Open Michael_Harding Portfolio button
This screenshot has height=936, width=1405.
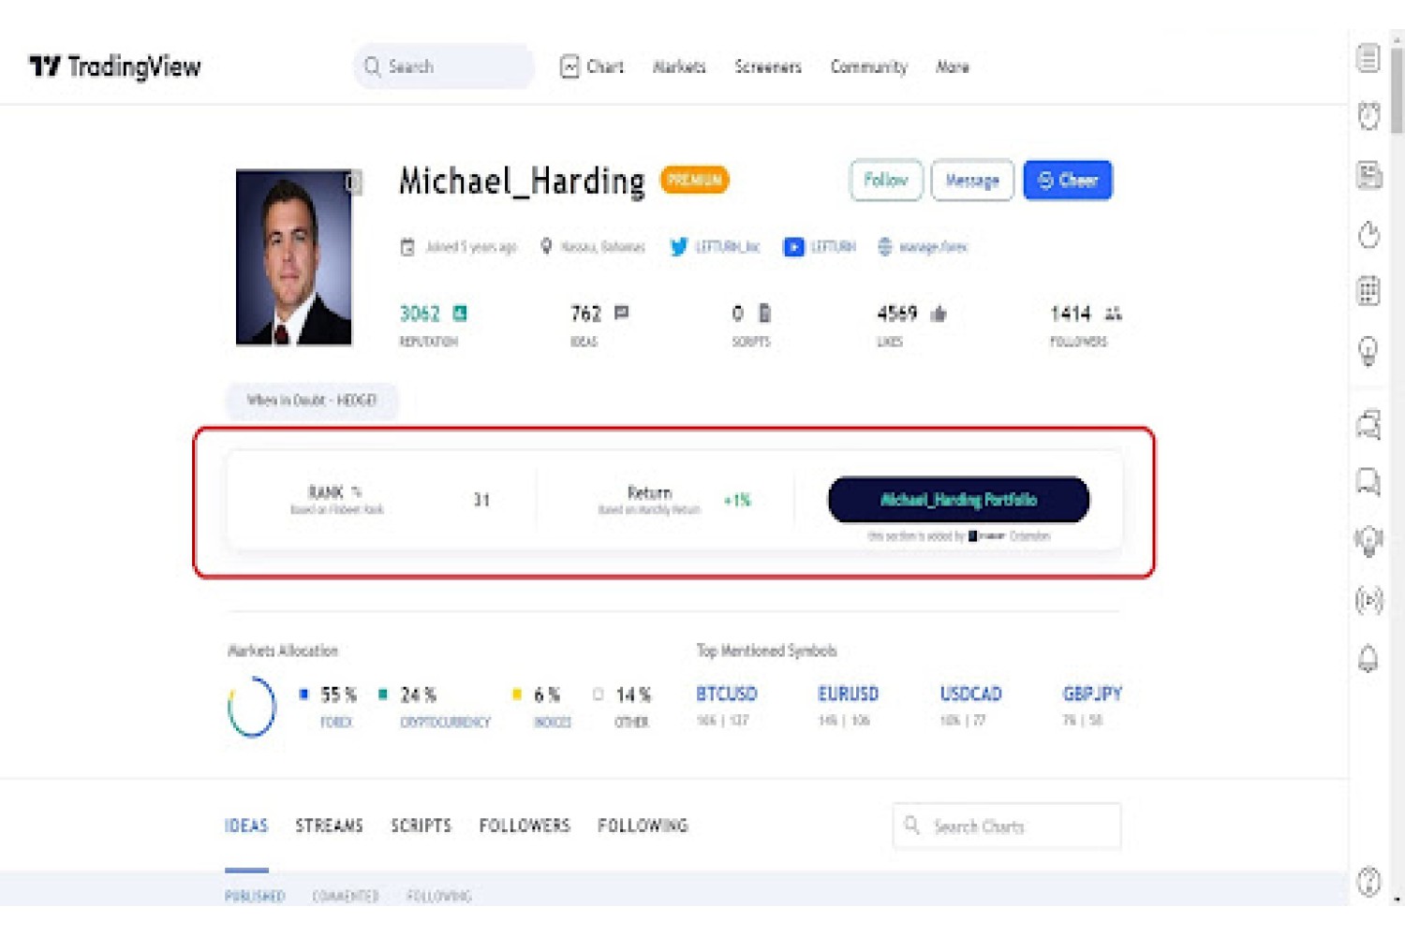pyautogui.click(x=958, y=500)
